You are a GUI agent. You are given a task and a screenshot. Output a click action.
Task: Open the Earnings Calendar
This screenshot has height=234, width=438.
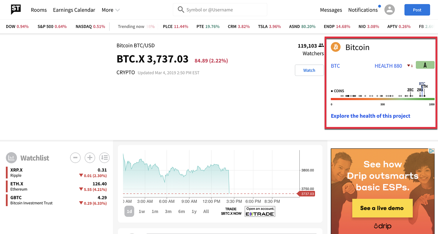click(x=74, y=10)
